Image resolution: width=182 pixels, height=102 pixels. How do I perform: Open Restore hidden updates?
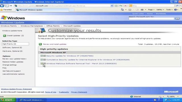point(13,62)
